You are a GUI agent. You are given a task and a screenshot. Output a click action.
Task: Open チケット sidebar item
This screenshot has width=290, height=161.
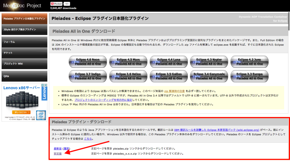point(24,53)
